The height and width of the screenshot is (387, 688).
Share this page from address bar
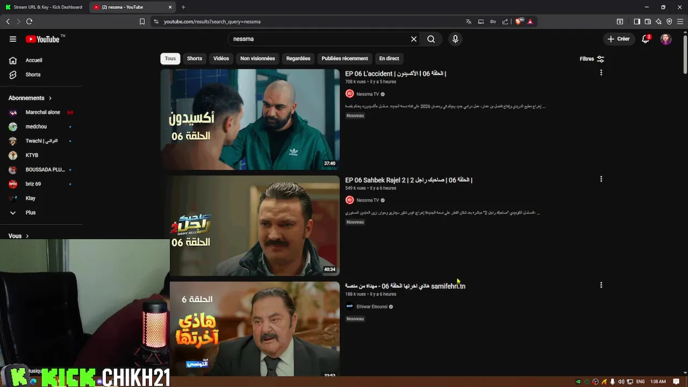tap(505, 21)
